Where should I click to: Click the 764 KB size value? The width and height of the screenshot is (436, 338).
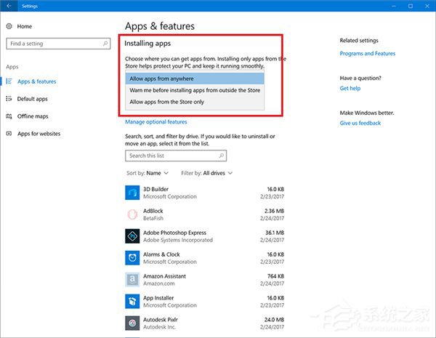point(275,276)
